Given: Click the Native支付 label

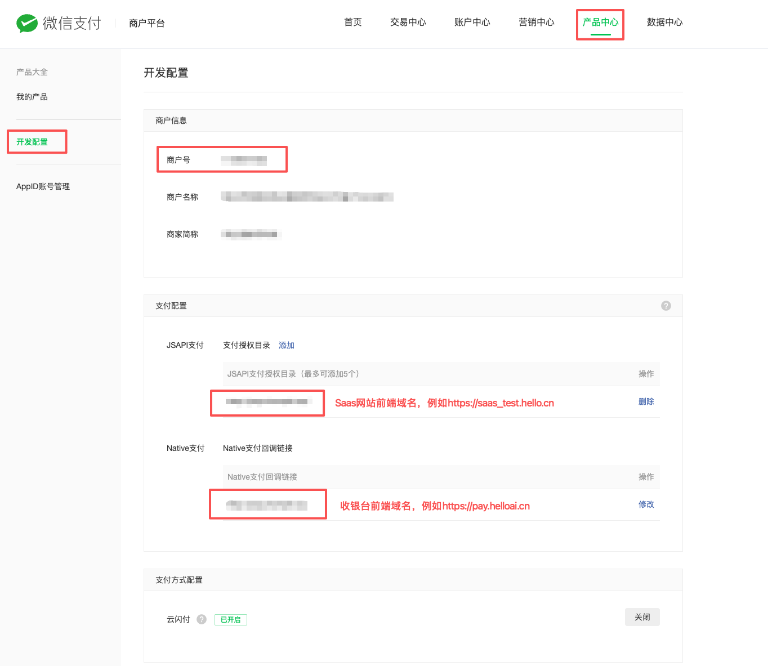Looking at the screenshot, I should [x=186, y=448].
